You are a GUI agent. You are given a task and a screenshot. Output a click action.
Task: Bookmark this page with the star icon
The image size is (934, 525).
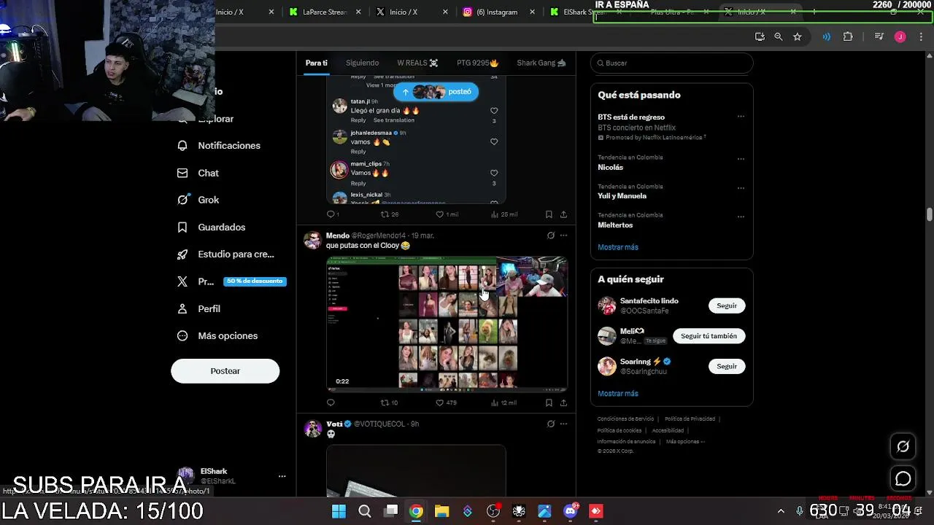(x=798, y=36)
